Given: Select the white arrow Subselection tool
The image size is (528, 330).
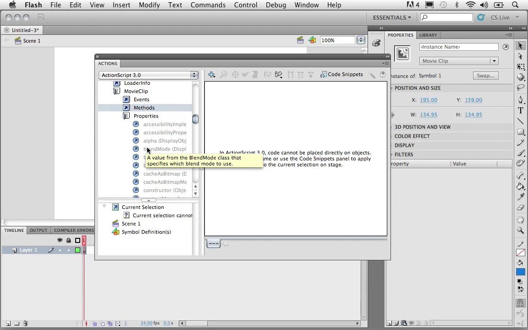Looking at the screenshot, I should [520, 56].
